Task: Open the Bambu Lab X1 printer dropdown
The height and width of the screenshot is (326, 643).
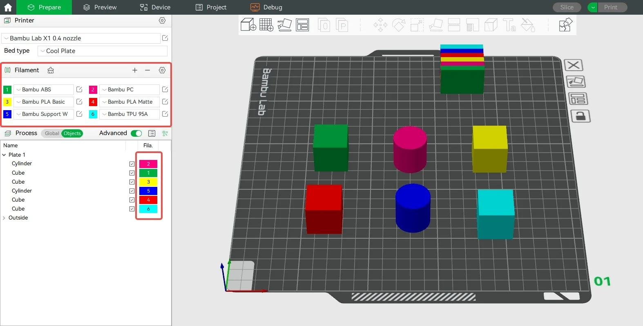Action: pyautogui.click(x=81, y=38)
